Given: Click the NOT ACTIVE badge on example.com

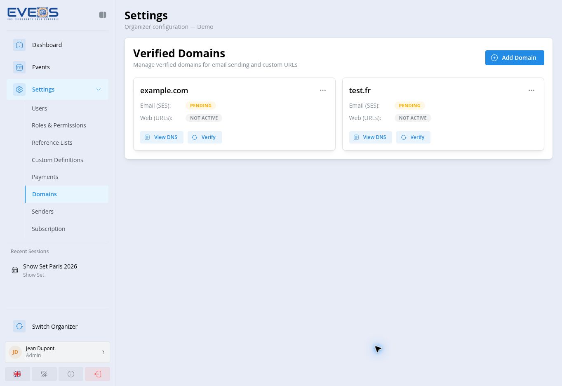Looking at the screenshot, I should (204, 118).
